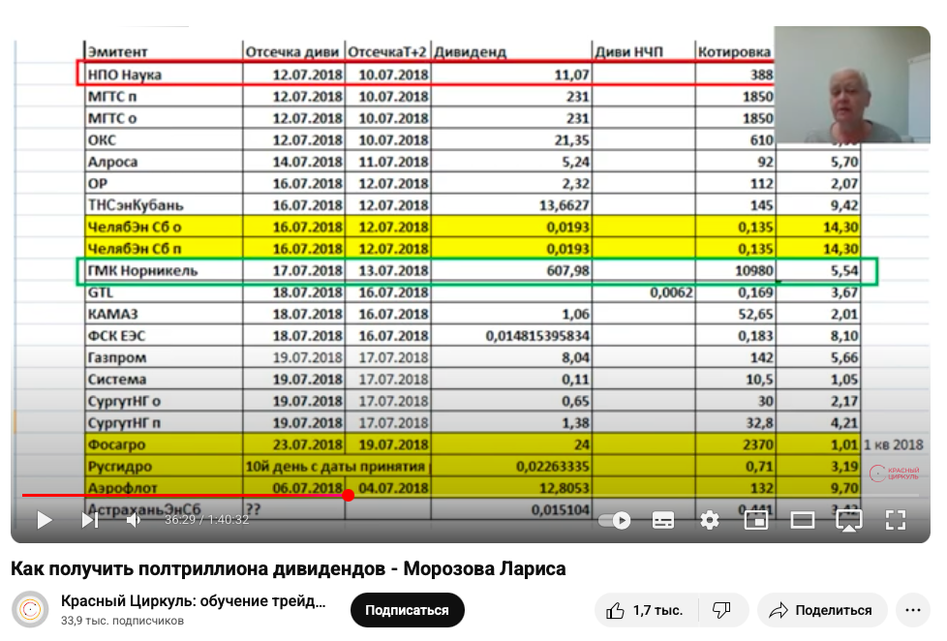Click the red scrubber handle on the progress bar

(x=348, y=496)
